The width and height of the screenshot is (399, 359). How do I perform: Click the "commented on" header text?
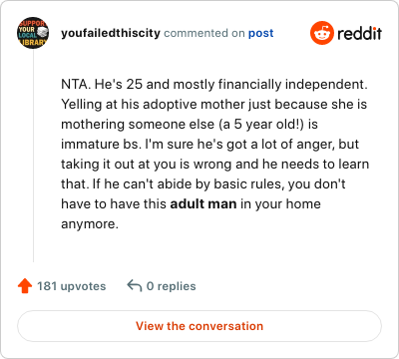point(204,33)
